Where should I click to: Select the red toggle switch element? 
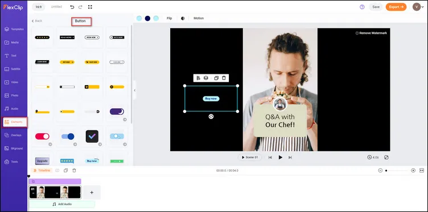point(42,136)
